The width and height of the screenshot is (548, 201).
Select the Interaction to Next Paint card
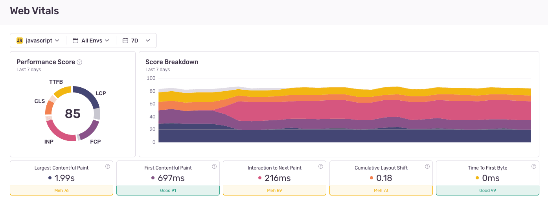pos(274,178)
